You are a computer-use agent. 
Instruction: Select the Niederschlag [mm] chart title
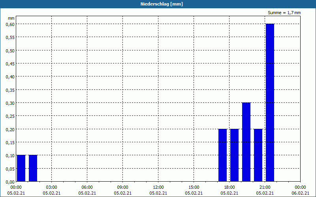pyautogui.click(x=162, y=4)
